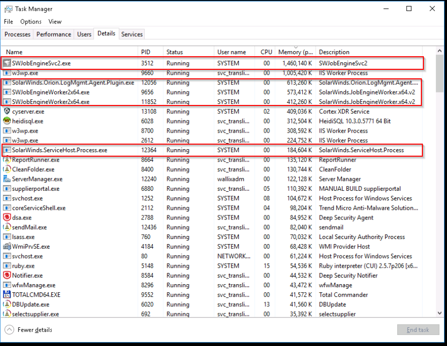Click the WMI Provider Host description
The image size is (447, 346).
point(344,247)
